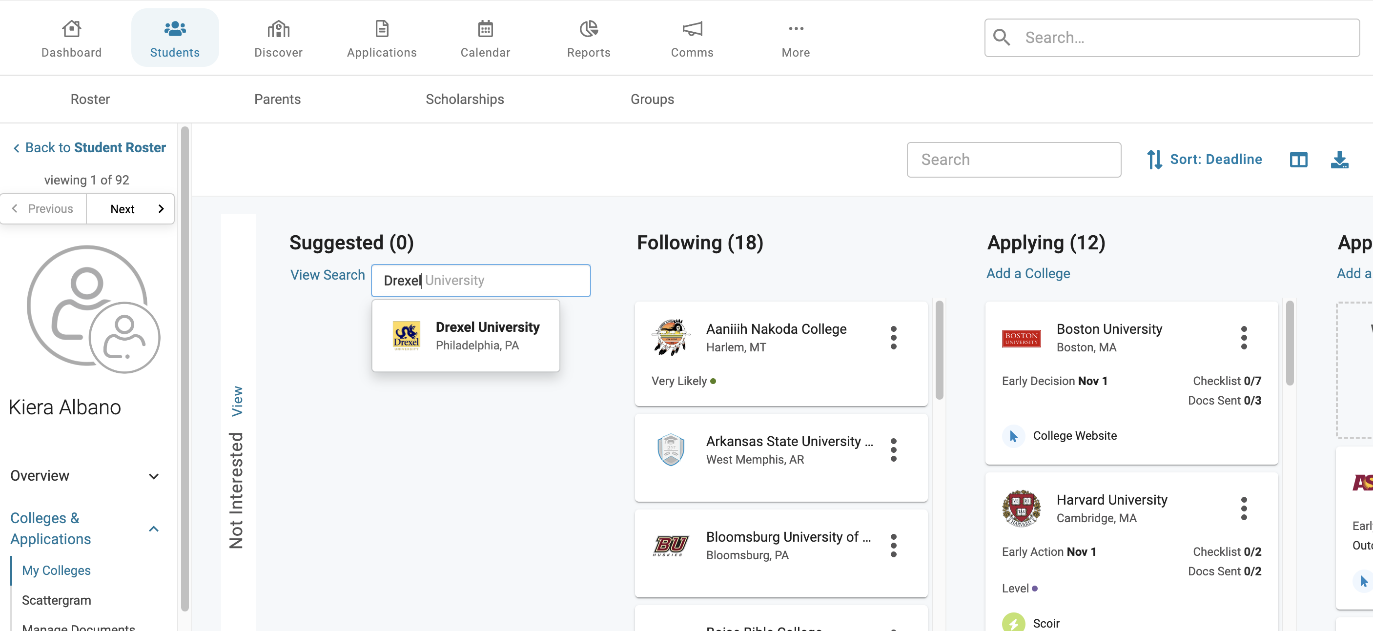Open the Roster tab
This screenshot has height=631, width=1373.
pos(90,99)
